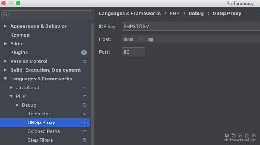
Task: Click the project-level icon beside Skipped Paths
Action: click(x=85, y=131)
